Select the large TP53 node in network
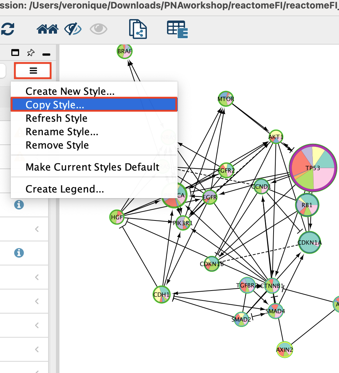 click(x=311, y=168)
